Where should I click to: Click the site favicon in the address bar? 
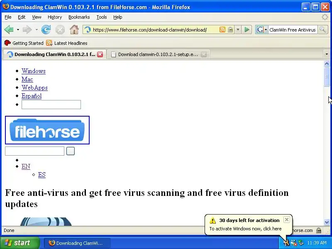tap(88, 30)
